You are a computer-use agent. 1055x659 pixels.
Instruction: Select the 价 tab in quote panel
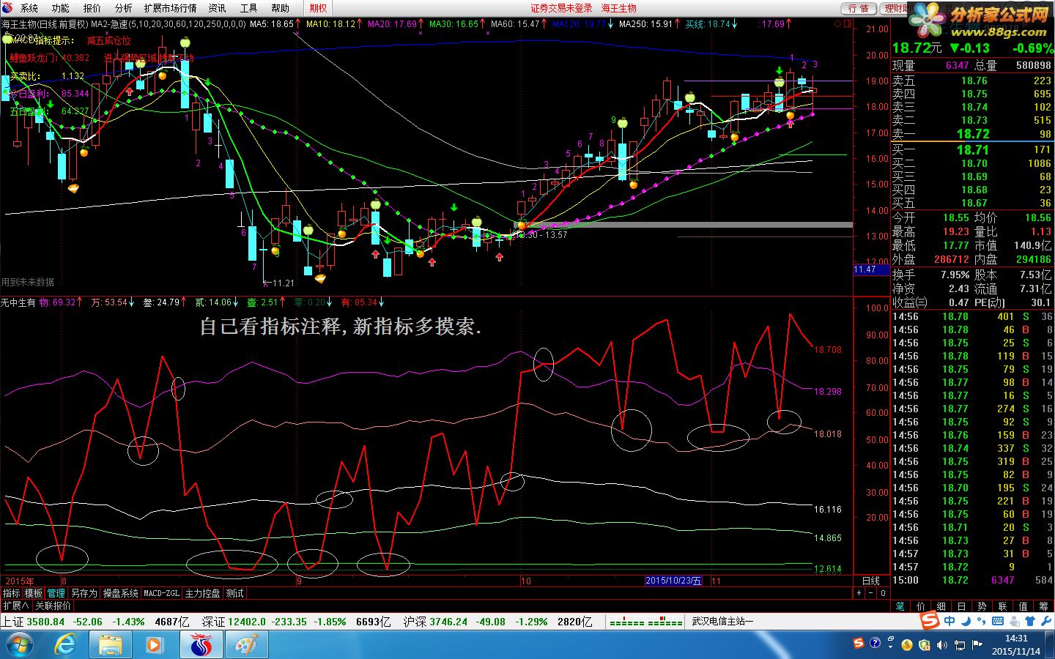(921, 606)
